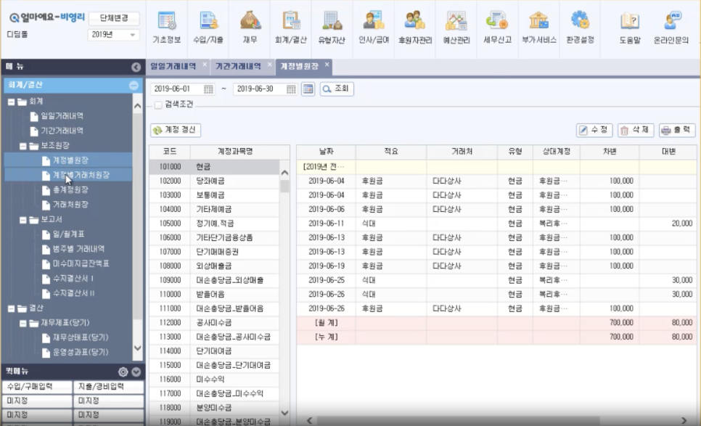Open the 예산관리 chart icon
Screen dimensions: 701x426
click(456, 28)
